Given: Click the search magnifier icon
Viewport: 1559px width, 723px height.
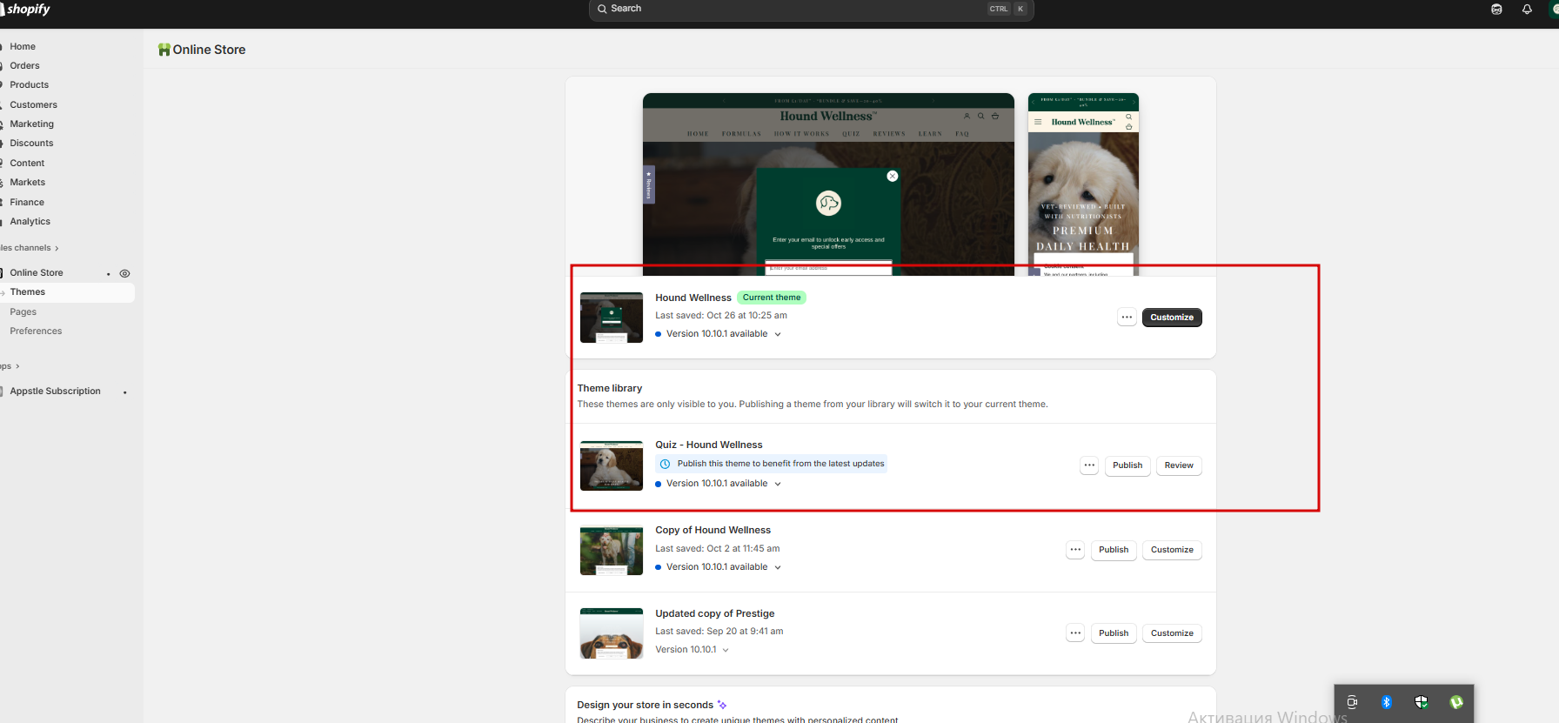Looking at the screenshot, I should 602,9.
